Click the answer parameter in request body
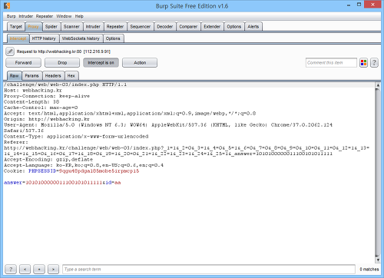Screen dimensions: 384x278 click(13, 183)
